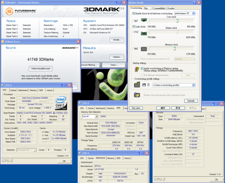Select the Overclocking tab in System tweaks
Viewport: 225px width, 183px height.
coord(136,8)
